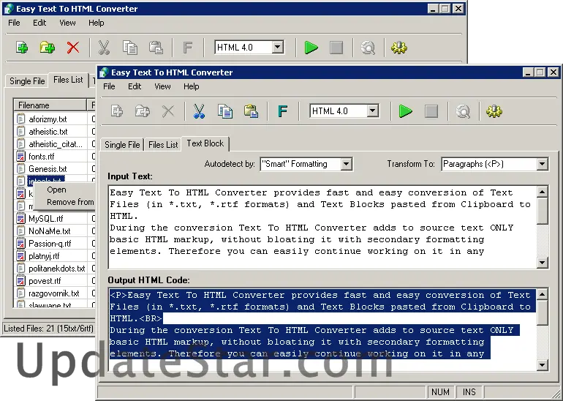Select platnyj.rtf in files list
Screen dimensions: 563x401
(44, 256)
